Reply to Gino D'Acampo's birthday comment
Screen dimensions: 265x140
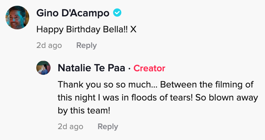86,45
